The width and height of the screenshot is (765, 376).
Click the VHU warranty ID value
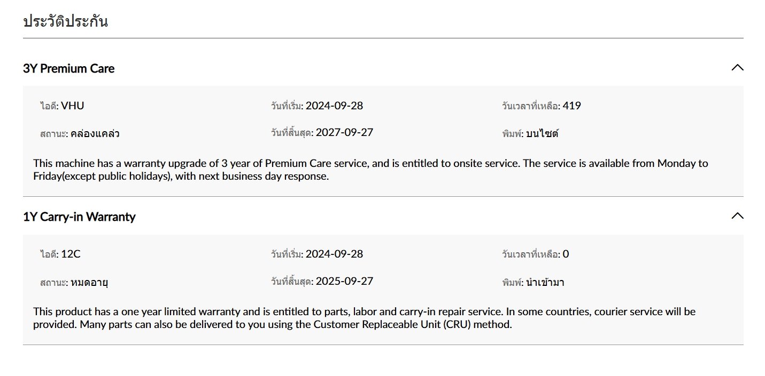click(73, 106)
